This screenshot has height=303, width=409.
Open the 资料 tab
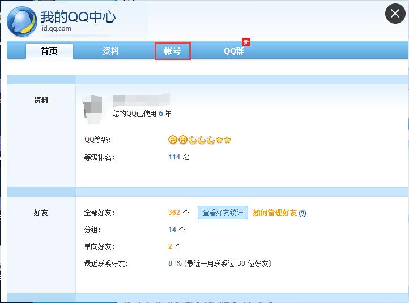click(110, 51)
